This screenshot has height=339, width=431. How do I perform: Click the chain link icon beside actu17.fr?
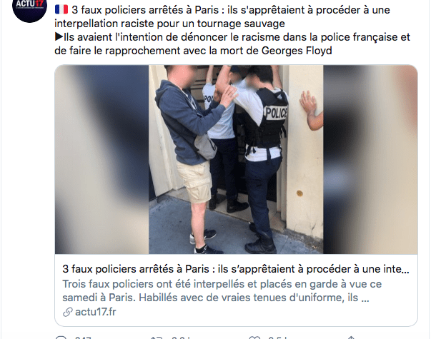coord(67,312)
